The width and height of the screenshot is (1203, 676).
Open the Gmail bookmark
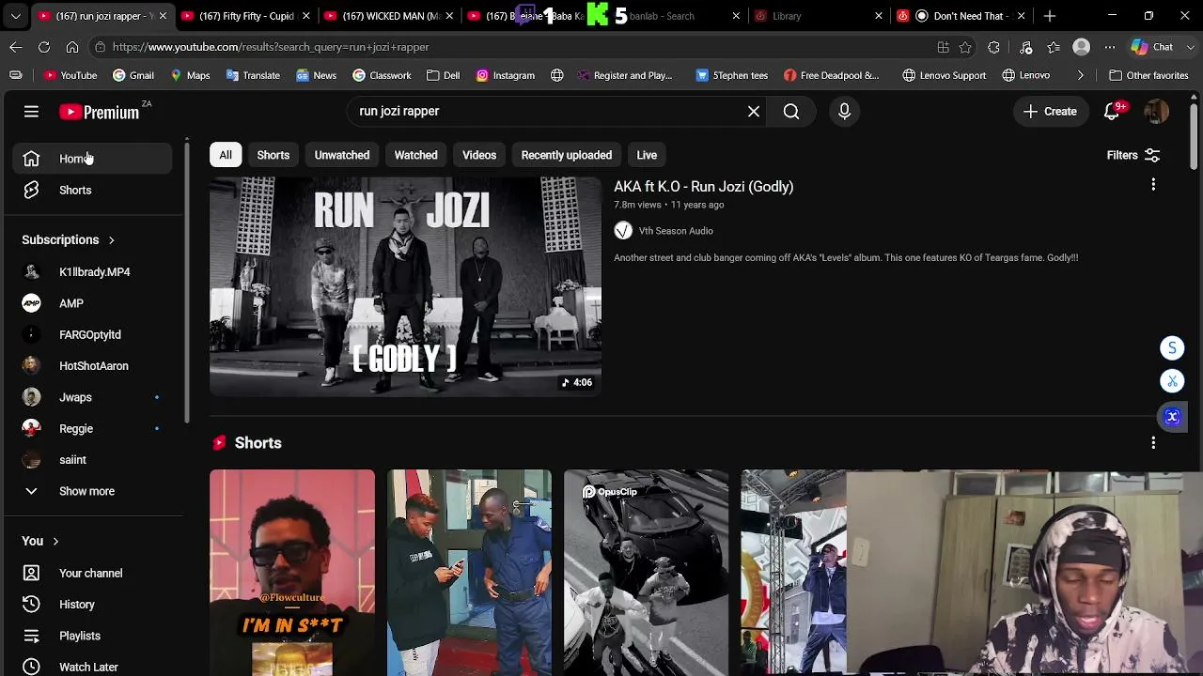pyautogui.click(x=133, y=75)
